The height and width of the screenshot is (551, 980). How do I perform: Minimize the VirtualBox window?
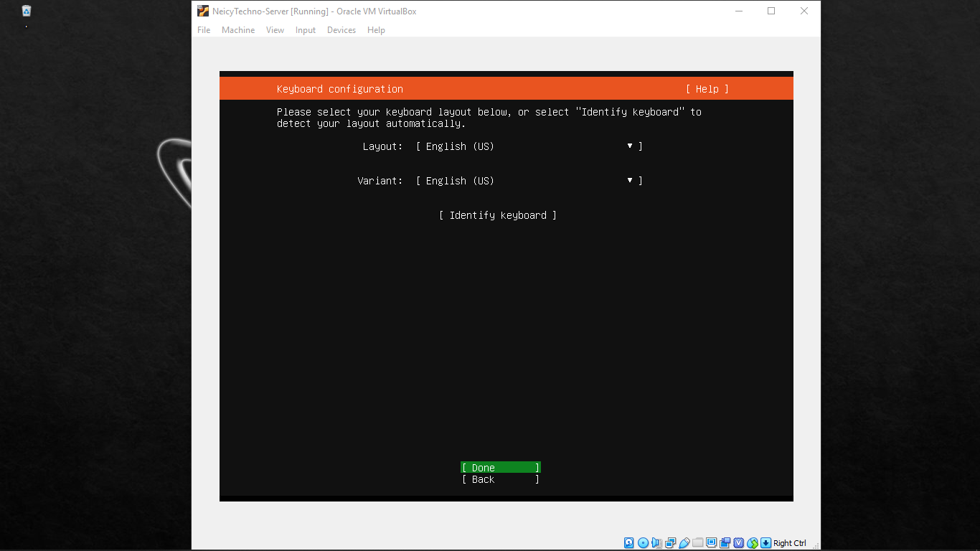(738, 11)
